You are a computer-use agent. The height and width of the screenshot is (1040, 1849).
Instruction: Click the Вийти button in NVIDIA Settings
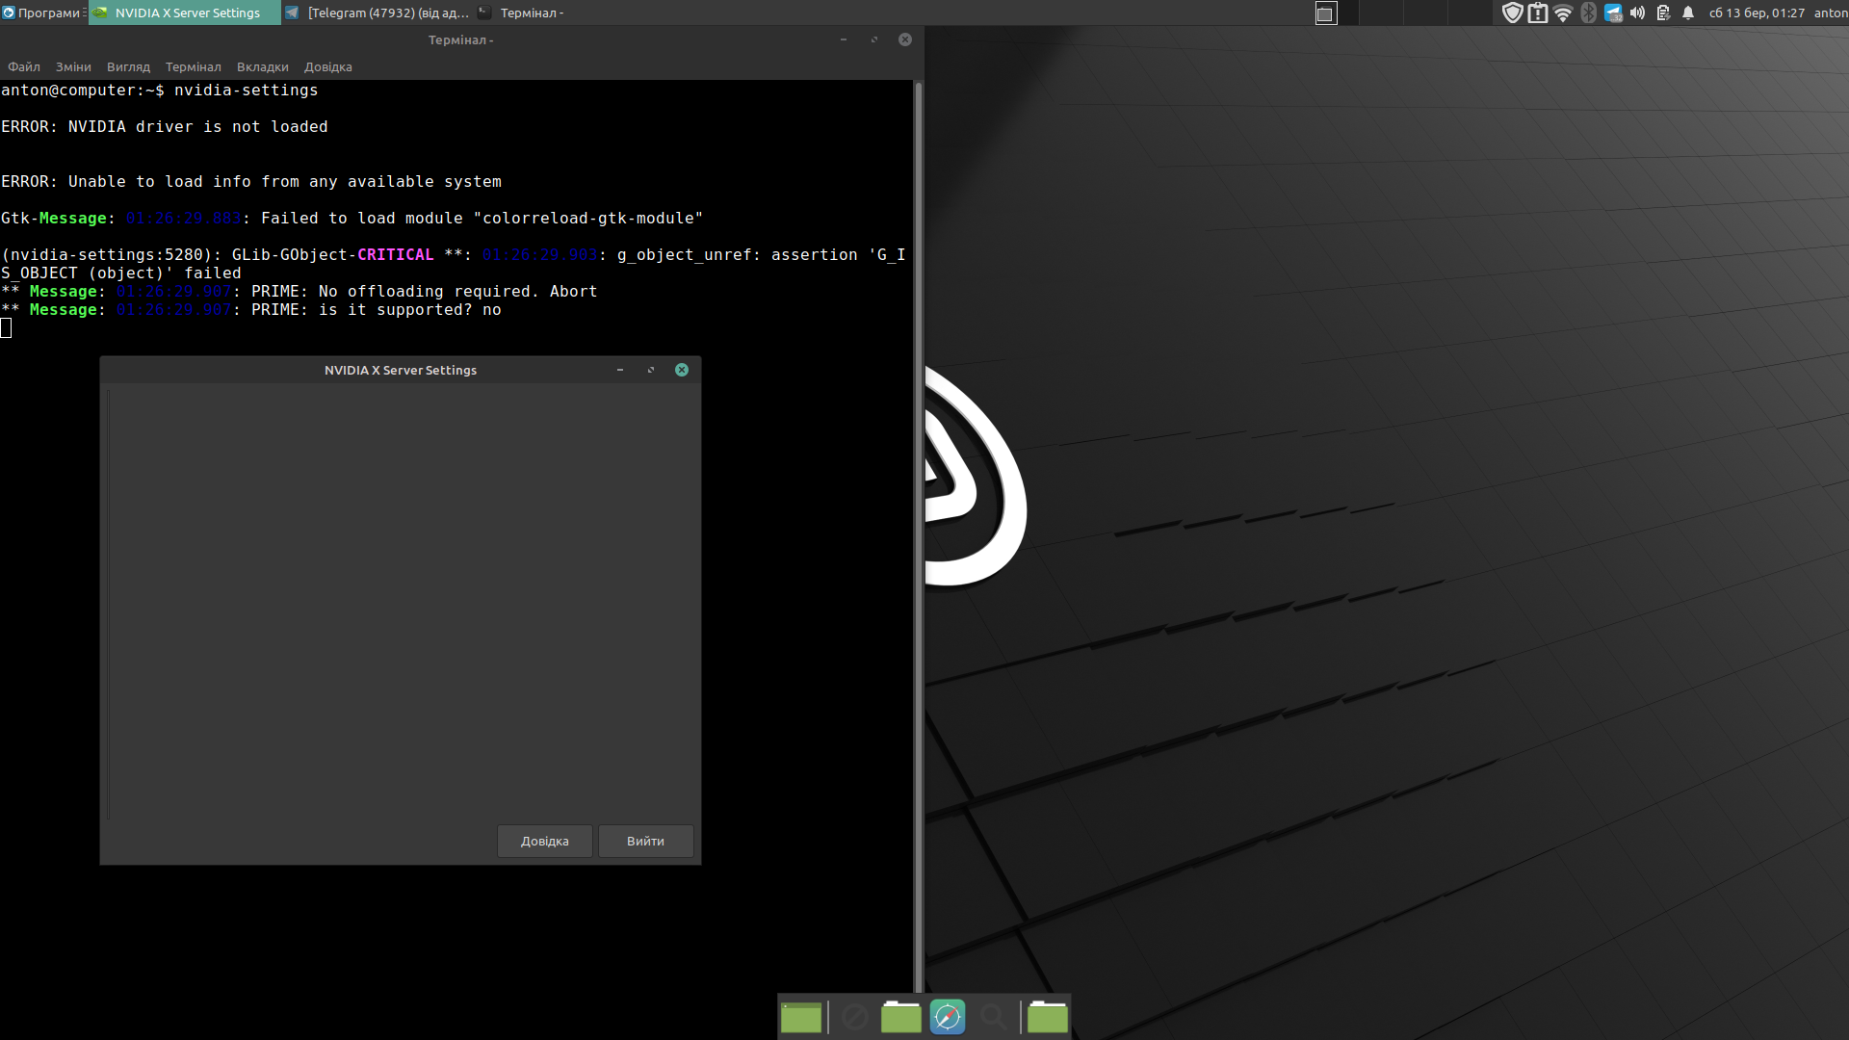click(x=645, y=841)
